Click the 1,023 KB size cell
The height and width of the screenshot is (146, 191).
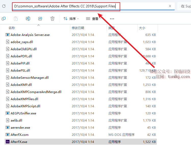149,42
